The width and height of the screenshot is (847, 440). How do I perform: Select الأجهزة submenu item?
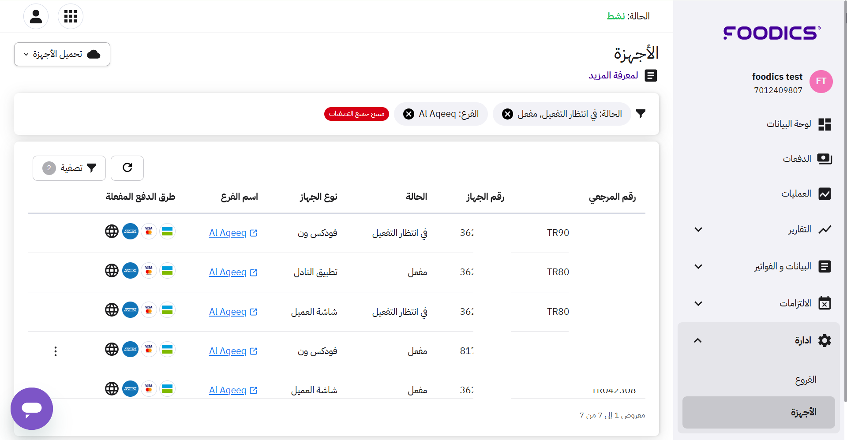point(759,412)
